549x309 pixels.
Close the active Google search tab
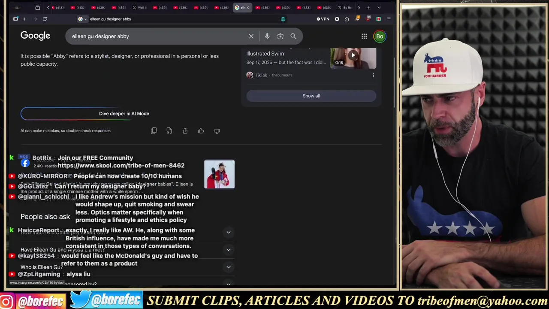point(247,8)
